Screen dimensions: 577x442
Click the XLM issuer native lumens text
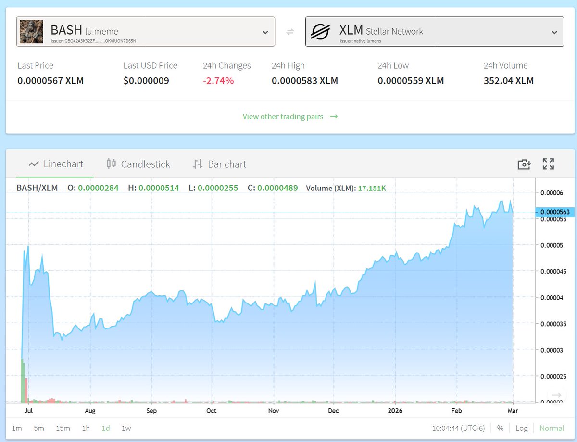click(x=360, y=41)
